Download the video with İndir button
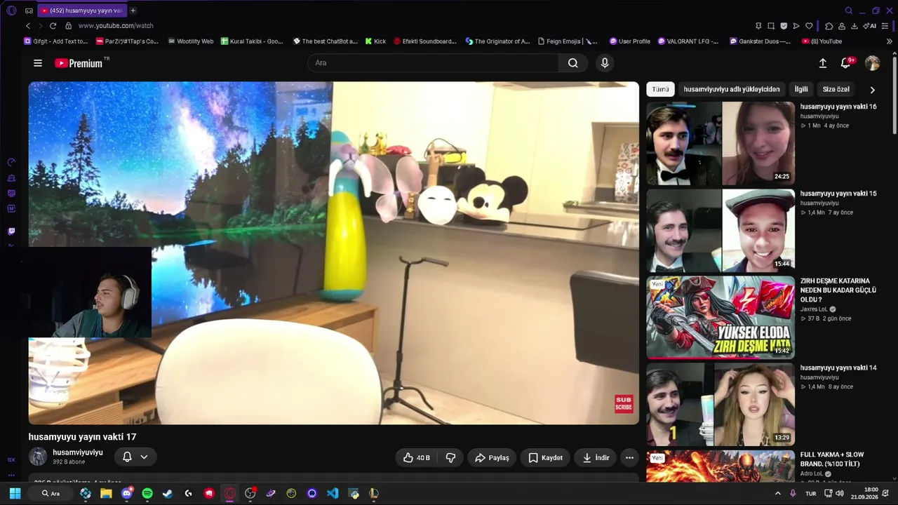 pyautogui.click(x=596, y=458)
